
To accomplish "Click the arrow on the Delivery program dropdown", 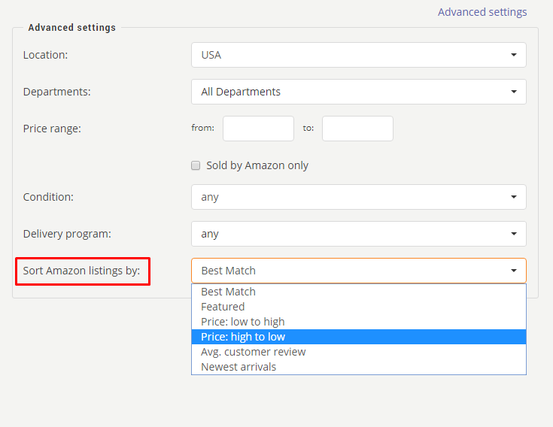I will coord(514,234).
